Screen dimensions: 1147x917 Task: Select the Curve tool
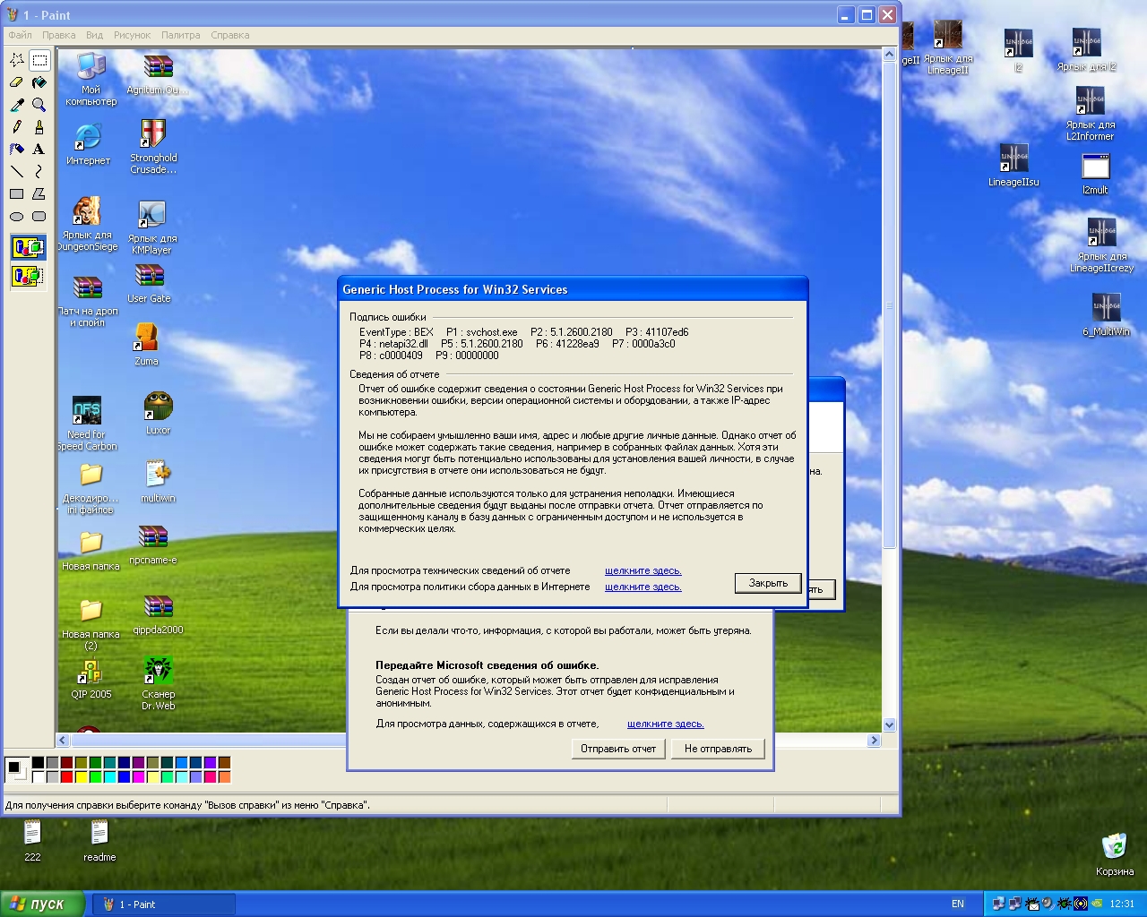[39, 171]
